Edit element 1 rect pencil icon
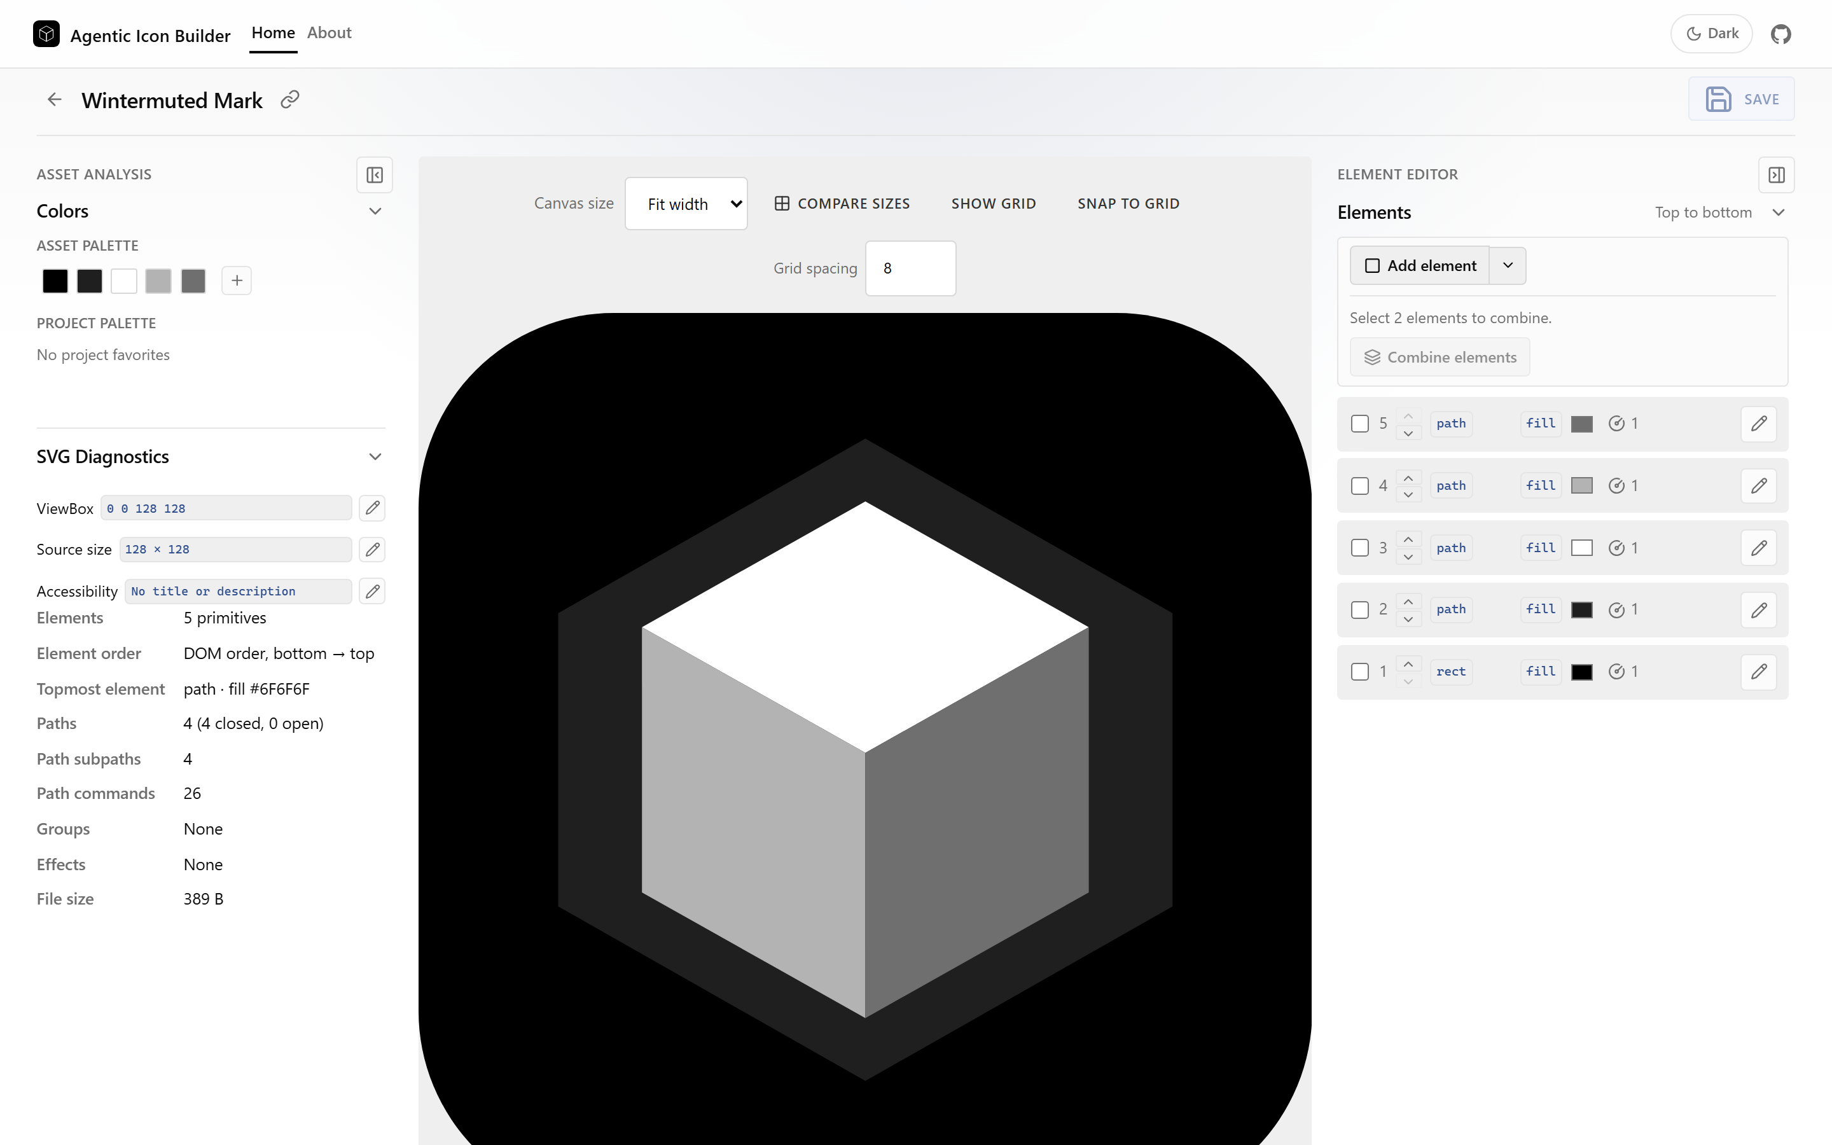The height and width of the screenshot is (1145, 1832). coord(1759,672)
